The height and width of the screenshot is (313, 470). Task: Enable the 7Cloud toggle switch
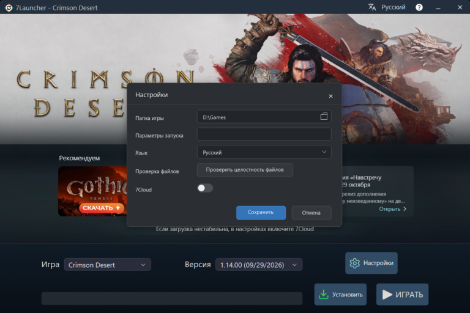tap(205, 188)
